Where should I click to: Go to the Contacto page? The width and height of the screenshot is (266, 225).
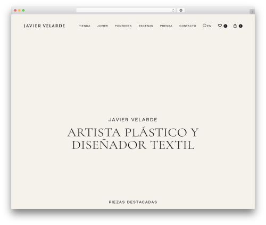coord(188,26)
